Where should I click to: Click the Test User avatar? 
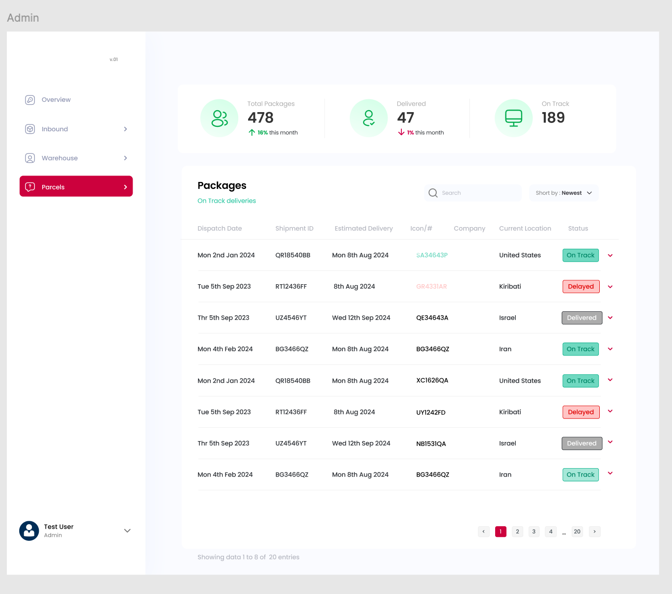coord(29,531)
